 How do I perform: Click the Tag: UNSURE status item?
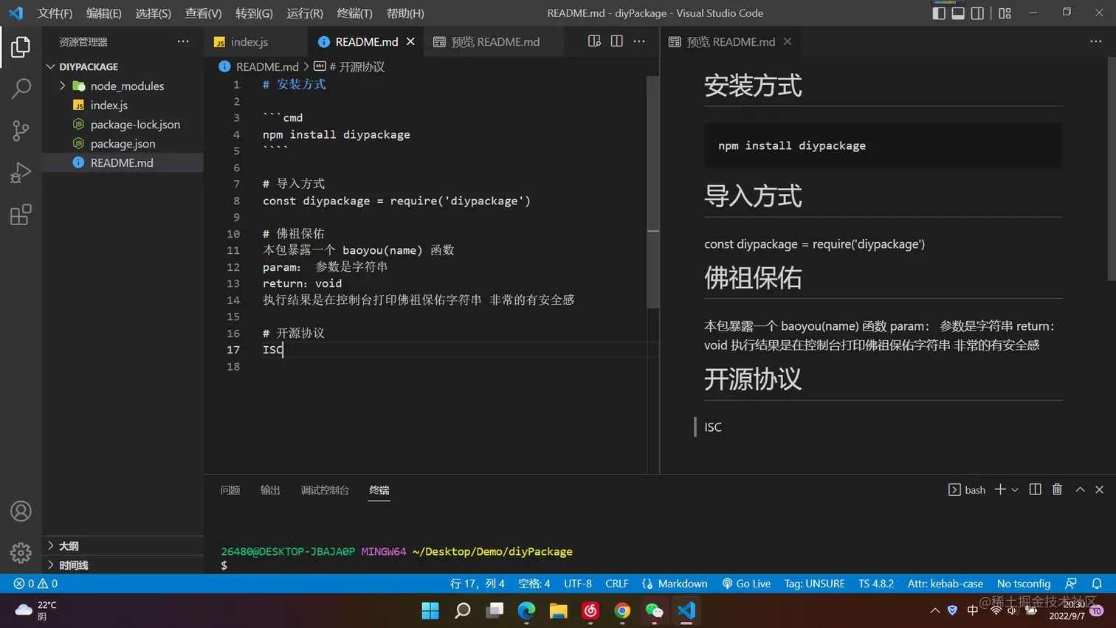[814, 584]
